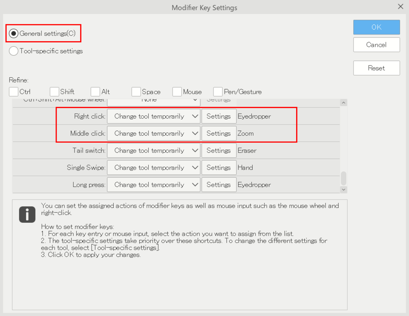Open Settings for Tail switch Eraser
Viewport: 409px width, 316px height.
tap(219, 151)
